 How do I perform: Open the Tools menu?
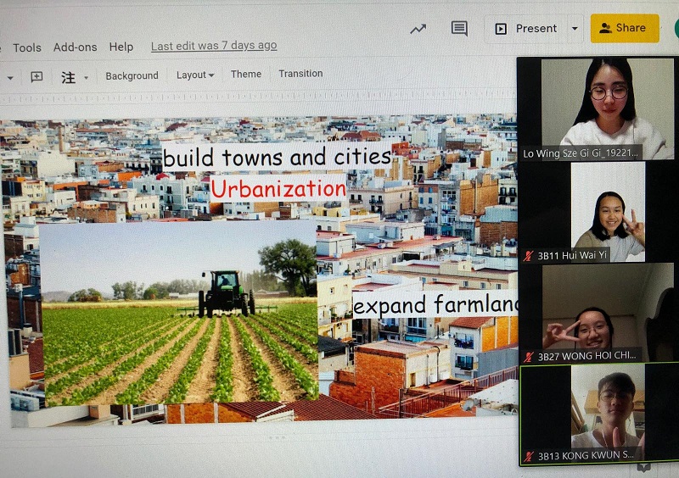[27, 47]
